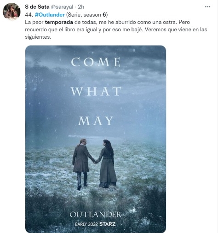Click the couple's joined hands in the poster
This screenshot has width=218, height=233.
(95, 162)
